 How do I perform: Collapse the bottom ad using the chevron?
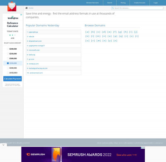coord(3,145)
